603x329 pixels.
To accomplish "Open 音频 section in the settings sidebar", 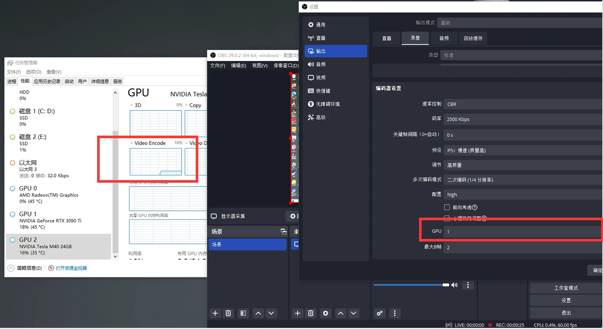I will [336, 64].
